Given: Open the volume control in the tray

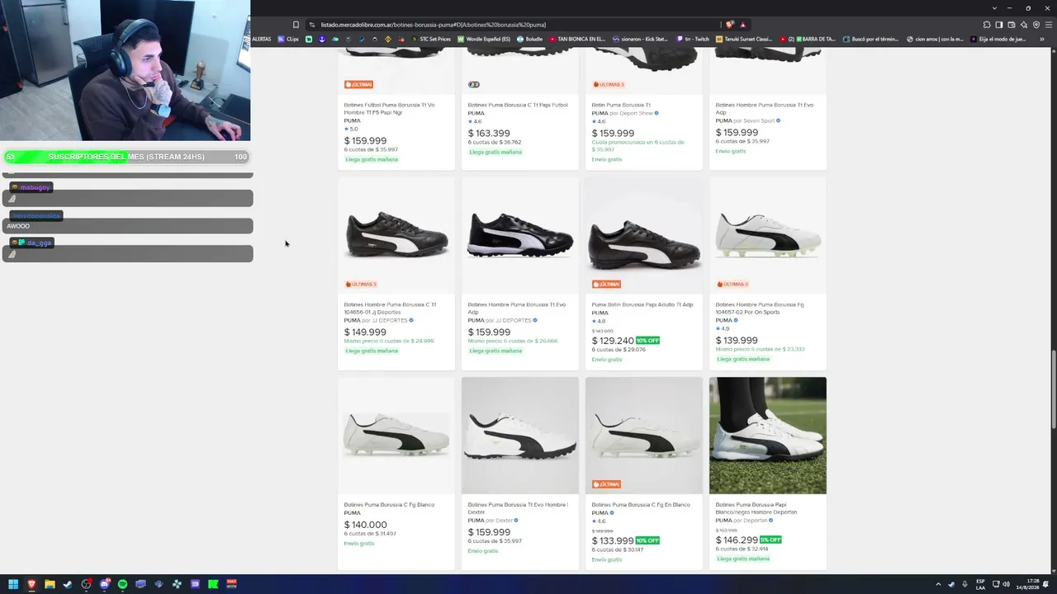Looking at the screenshot, I should [1006, 584].
